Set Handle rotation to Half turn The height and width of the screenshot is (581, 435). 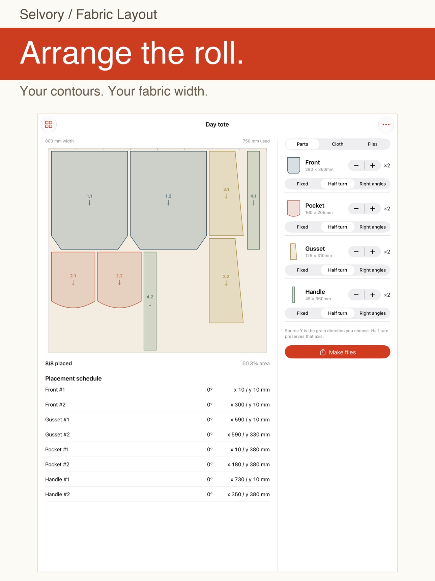coord(338,313)
